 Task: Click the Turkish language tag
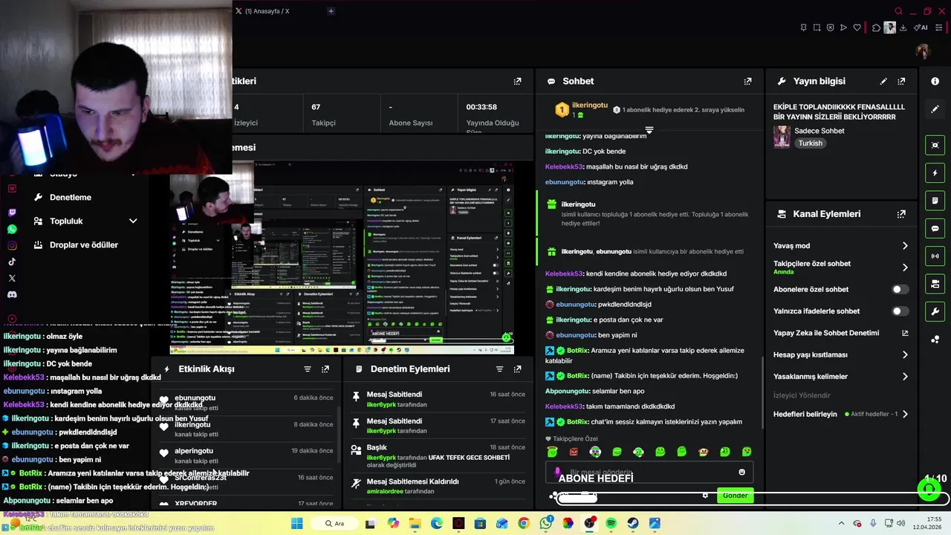[811, 143]
